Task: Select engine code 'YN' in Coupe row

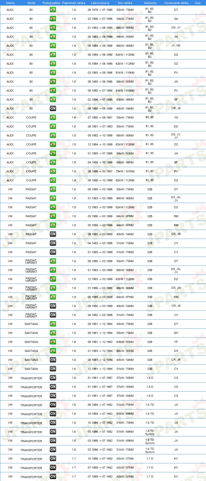Action: click(176, 117)
